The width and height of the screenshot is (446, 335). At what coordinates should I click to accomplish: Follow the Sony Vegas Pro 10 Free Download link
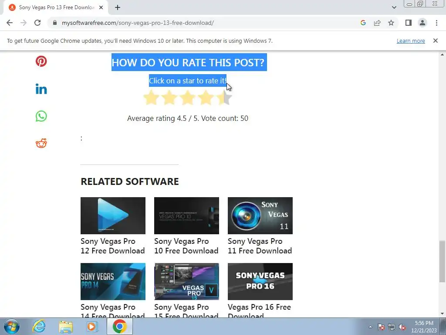(186, 246)
